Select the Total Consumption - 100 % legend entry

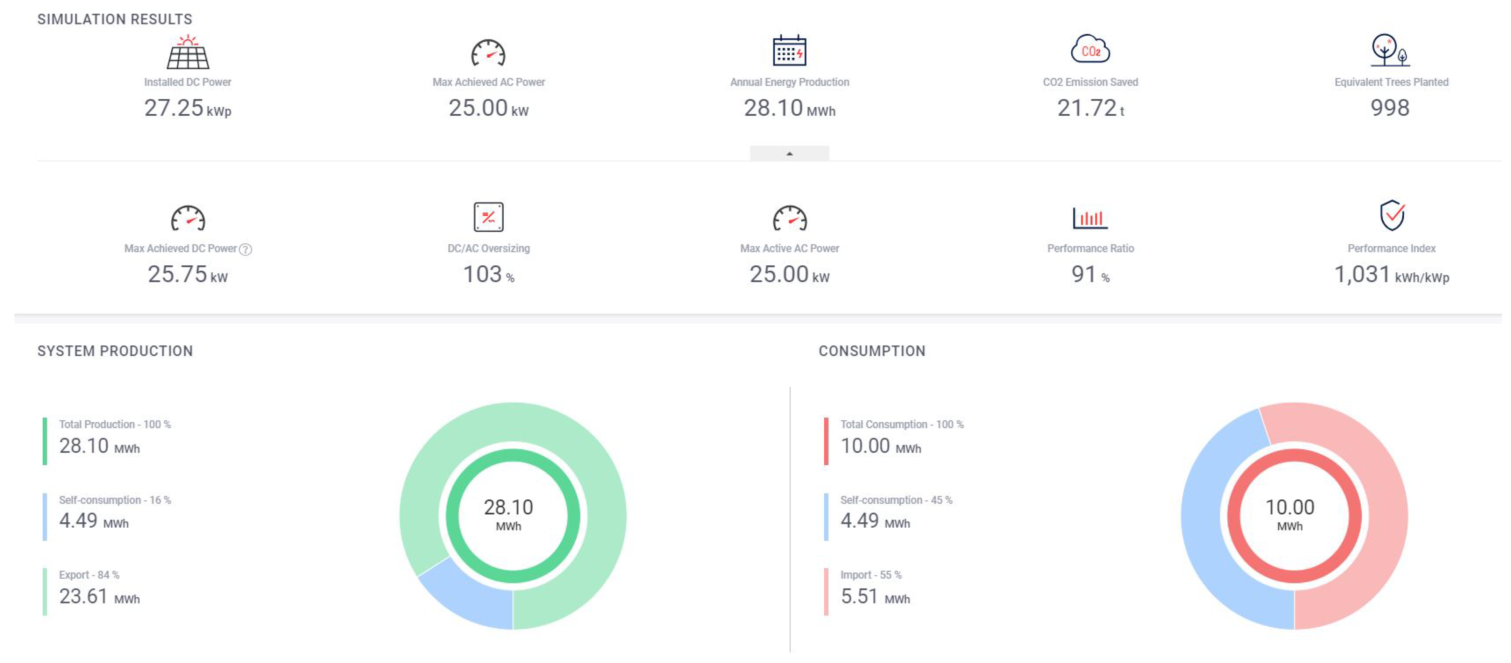click(902, 425)
